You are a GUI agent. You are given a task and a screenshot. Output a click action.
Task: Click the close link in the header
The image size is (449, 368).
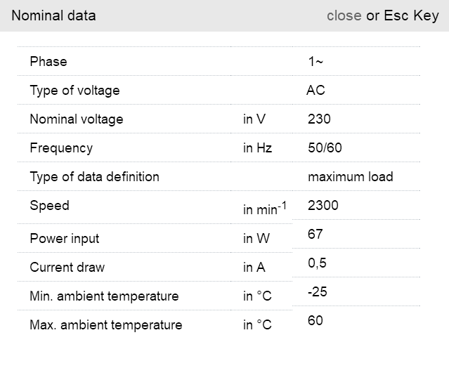pyautogui.click(x=344, y=15)
